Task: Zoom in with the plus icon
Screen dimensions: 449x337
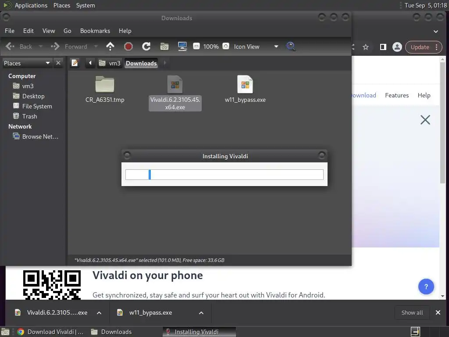Action: click(226, 46)
